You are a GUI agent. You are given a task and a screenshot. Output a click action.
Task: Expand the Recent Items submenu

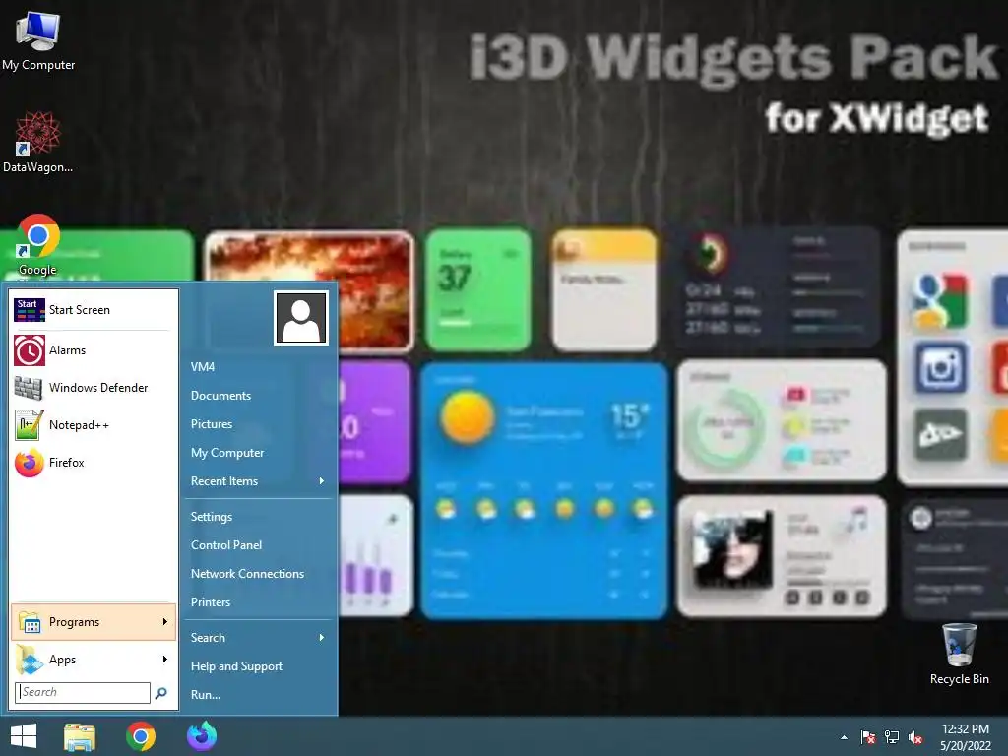coord(259,480)
